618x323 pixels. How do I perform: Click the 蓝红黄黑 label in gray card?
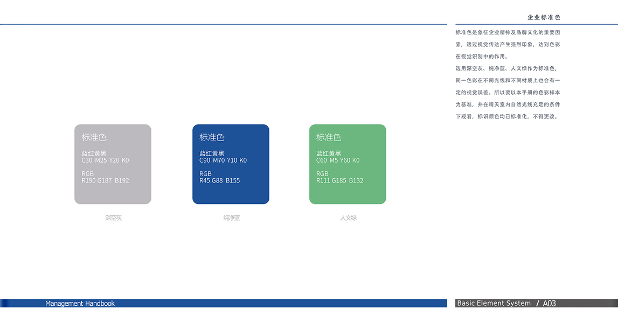pyautogui.click(x=94, y=153)
